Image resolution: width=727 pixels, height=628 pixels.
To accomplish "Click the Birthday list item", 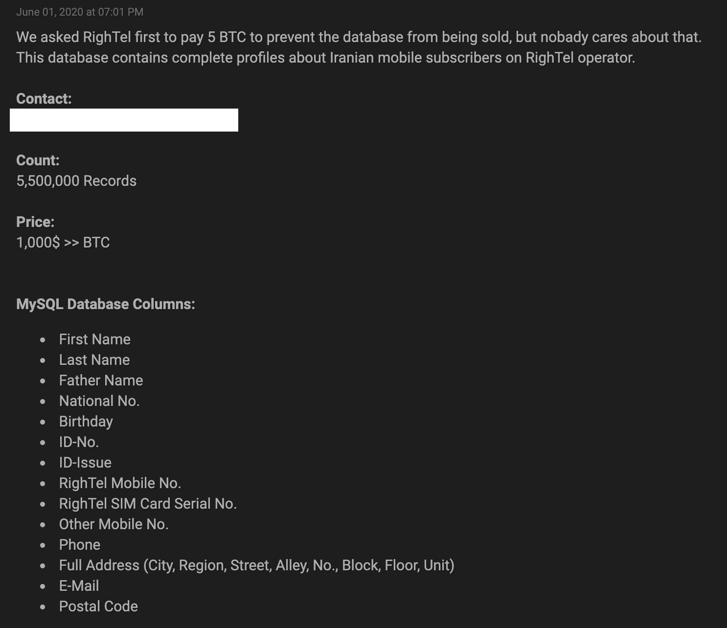I will [x=86, y=422].
